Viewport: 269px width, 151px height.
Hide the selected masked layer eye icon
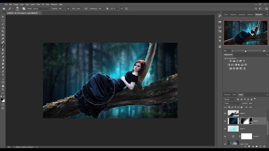225,121
